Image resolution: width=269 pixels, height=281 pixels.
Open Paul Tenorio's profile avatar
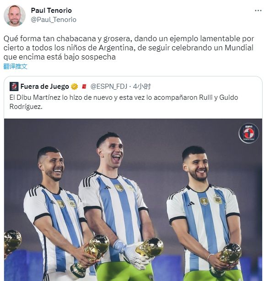pyautogui.click(x=15, y=16)
